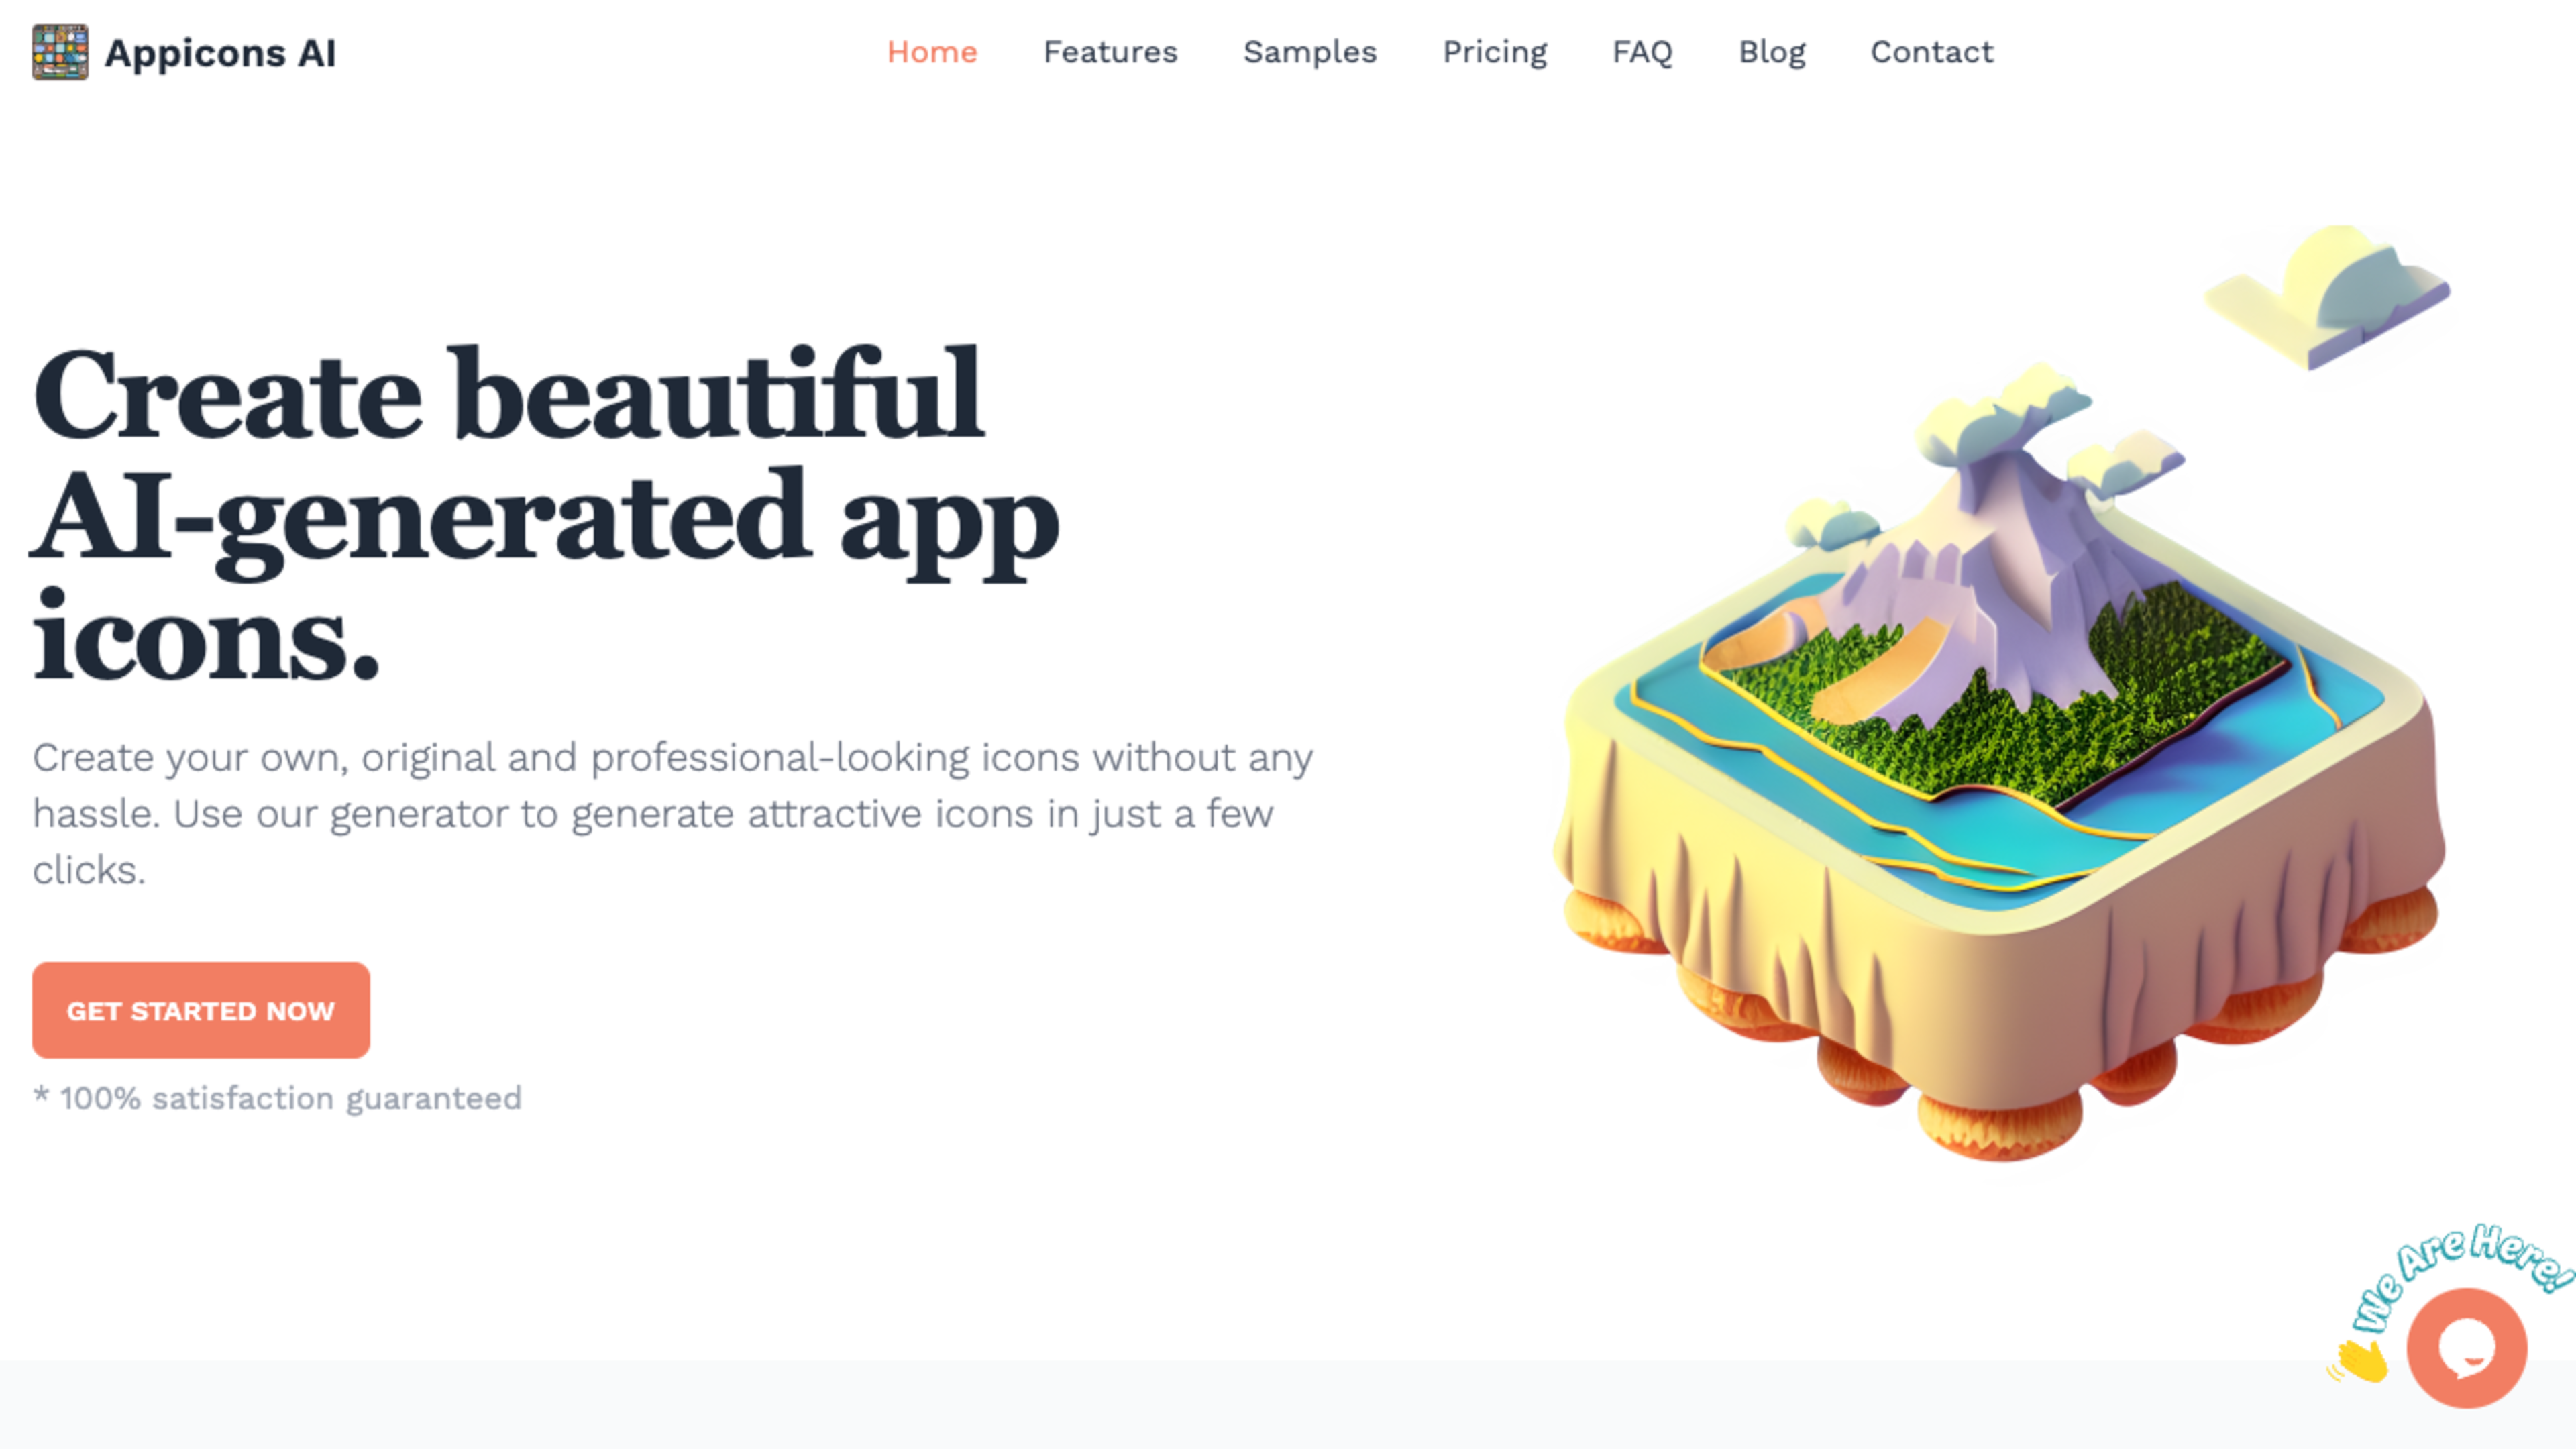This screenshot has width=2576, height=1449.
Task: Toggle the chat support widget open
Action: click(2465, 1348)
